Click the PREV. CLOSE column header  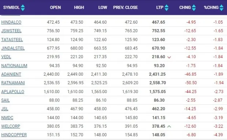[125, 8]
